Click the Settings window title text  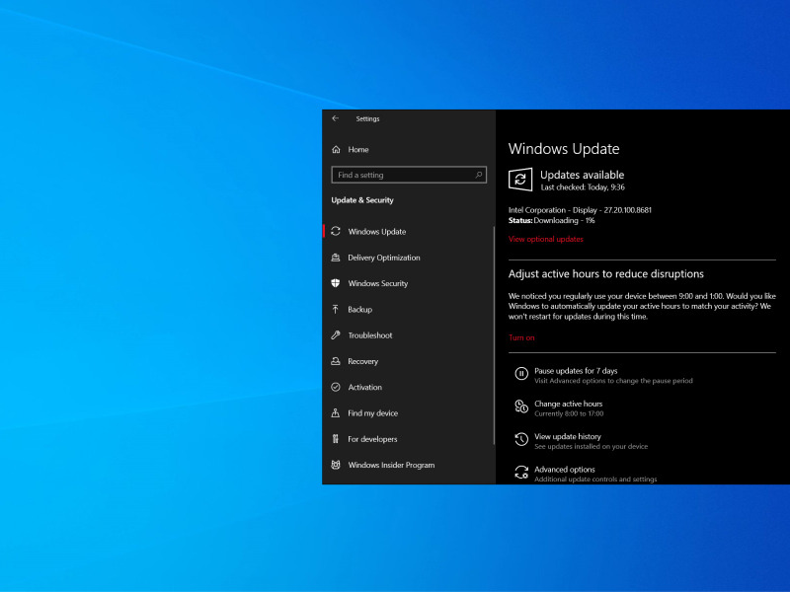point(367,118)
